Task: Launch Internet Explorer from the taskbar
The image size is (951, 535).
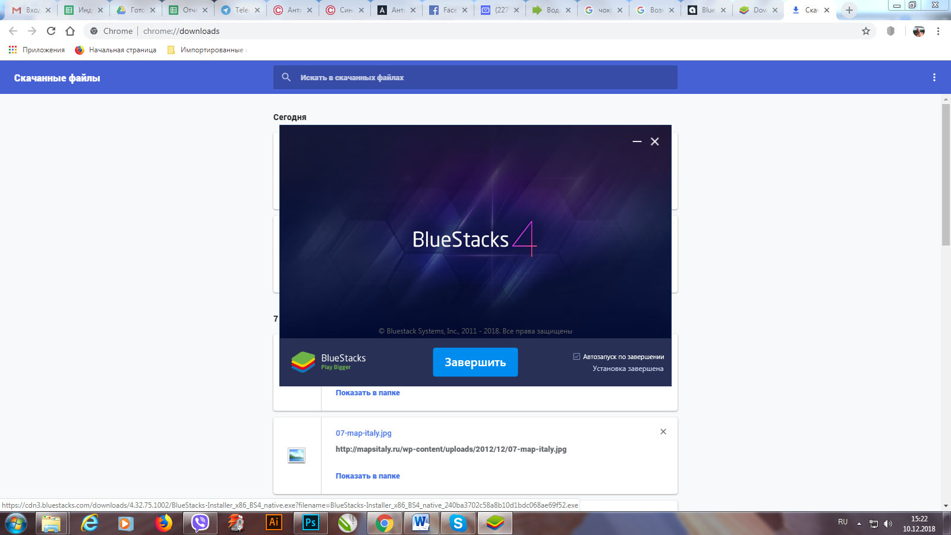Action: tap(90, 523)
